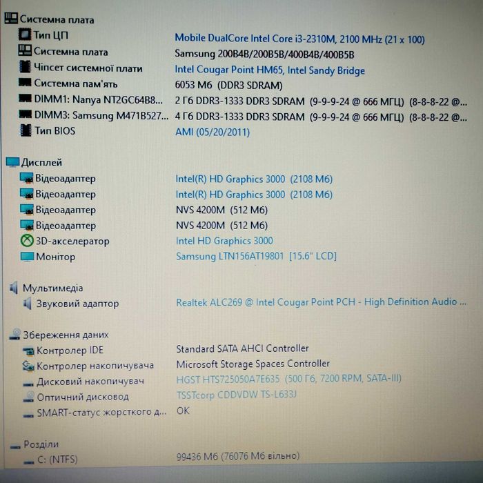Viewport: 483px width, 483px height.
Task: Select the Microsoft Storage Spaces Controller value
Action: [x=253, y=364]
